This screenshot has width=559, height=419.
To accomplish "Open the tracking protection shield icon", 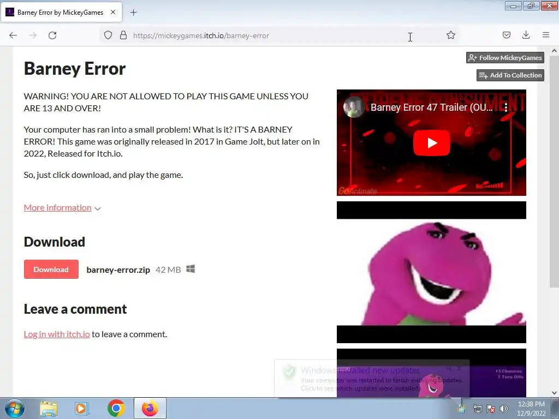I will [108, 35].
